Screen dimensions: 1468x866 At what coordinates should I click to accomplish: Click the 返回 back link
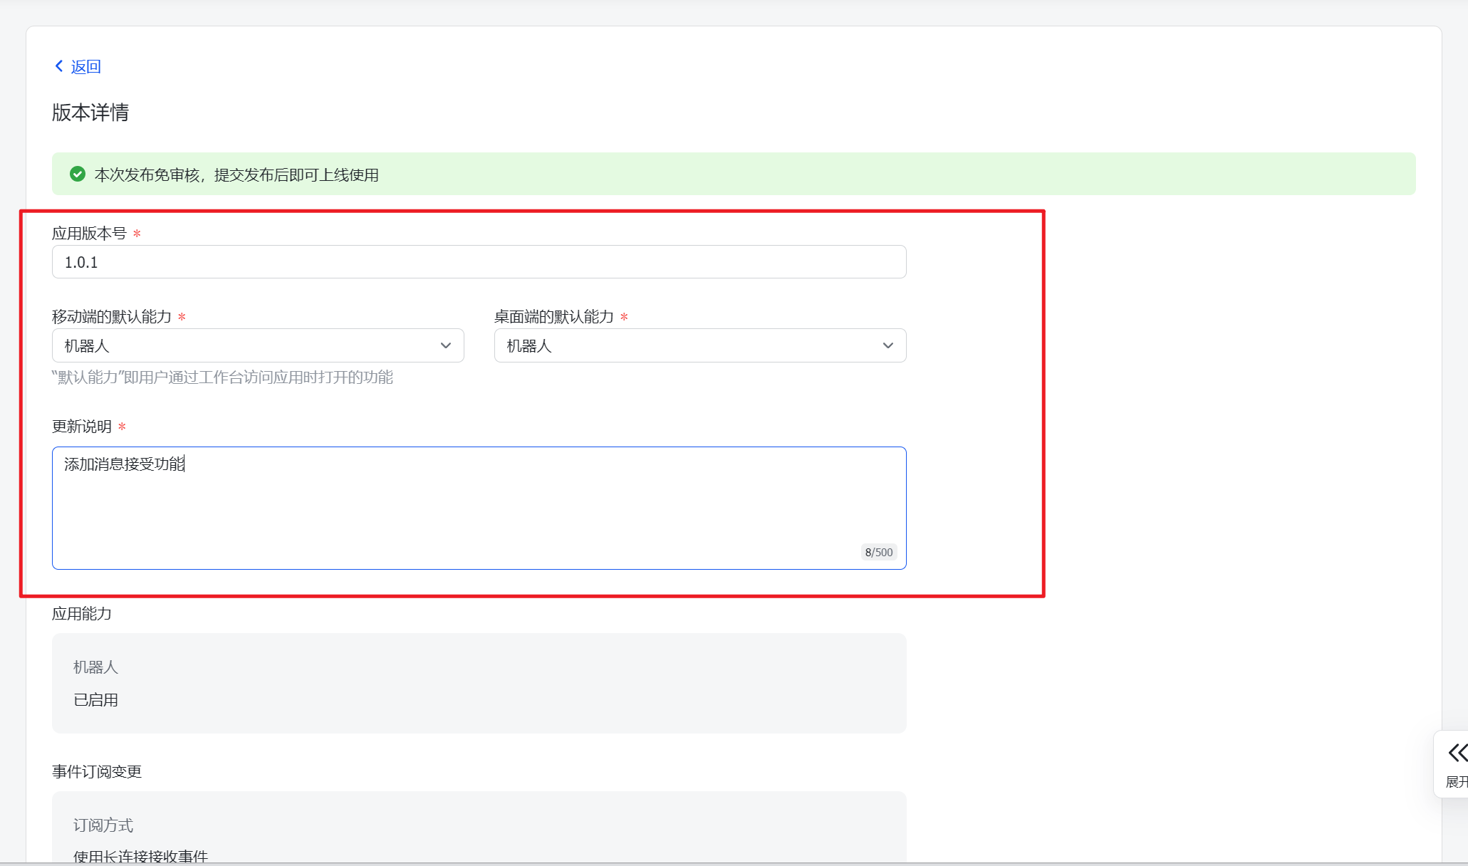click(x=85, y=67)
